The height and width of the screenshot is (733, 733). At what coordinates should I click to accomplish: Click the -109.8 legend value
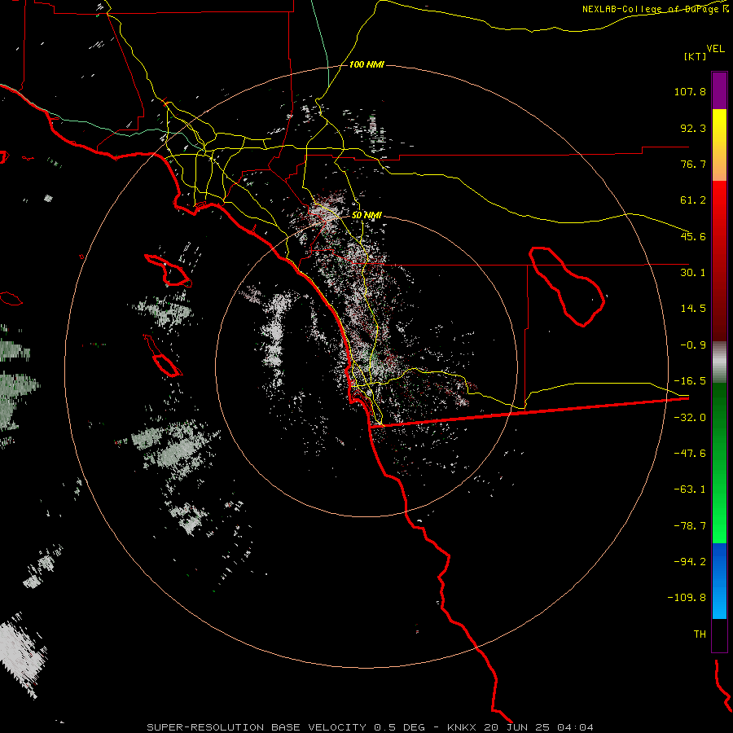687,598
